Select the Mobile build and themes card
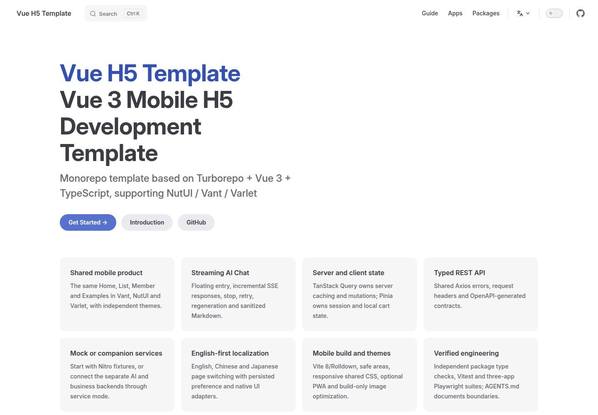Viewport: 598px width, 415px height. coord(360,375)
